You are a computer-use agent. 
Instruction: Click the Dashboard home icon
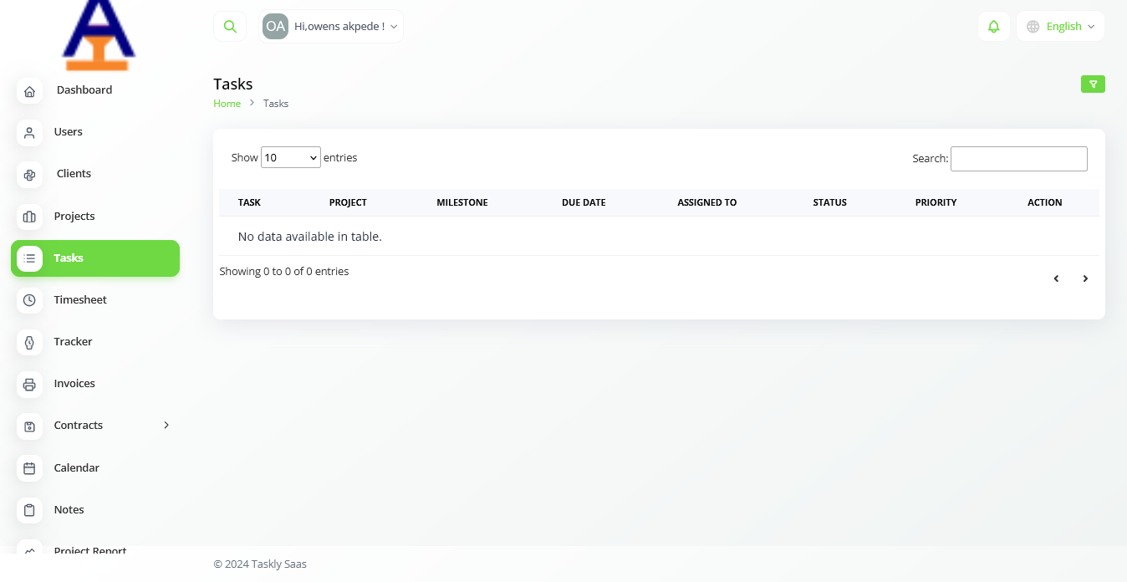coord(29,91)
